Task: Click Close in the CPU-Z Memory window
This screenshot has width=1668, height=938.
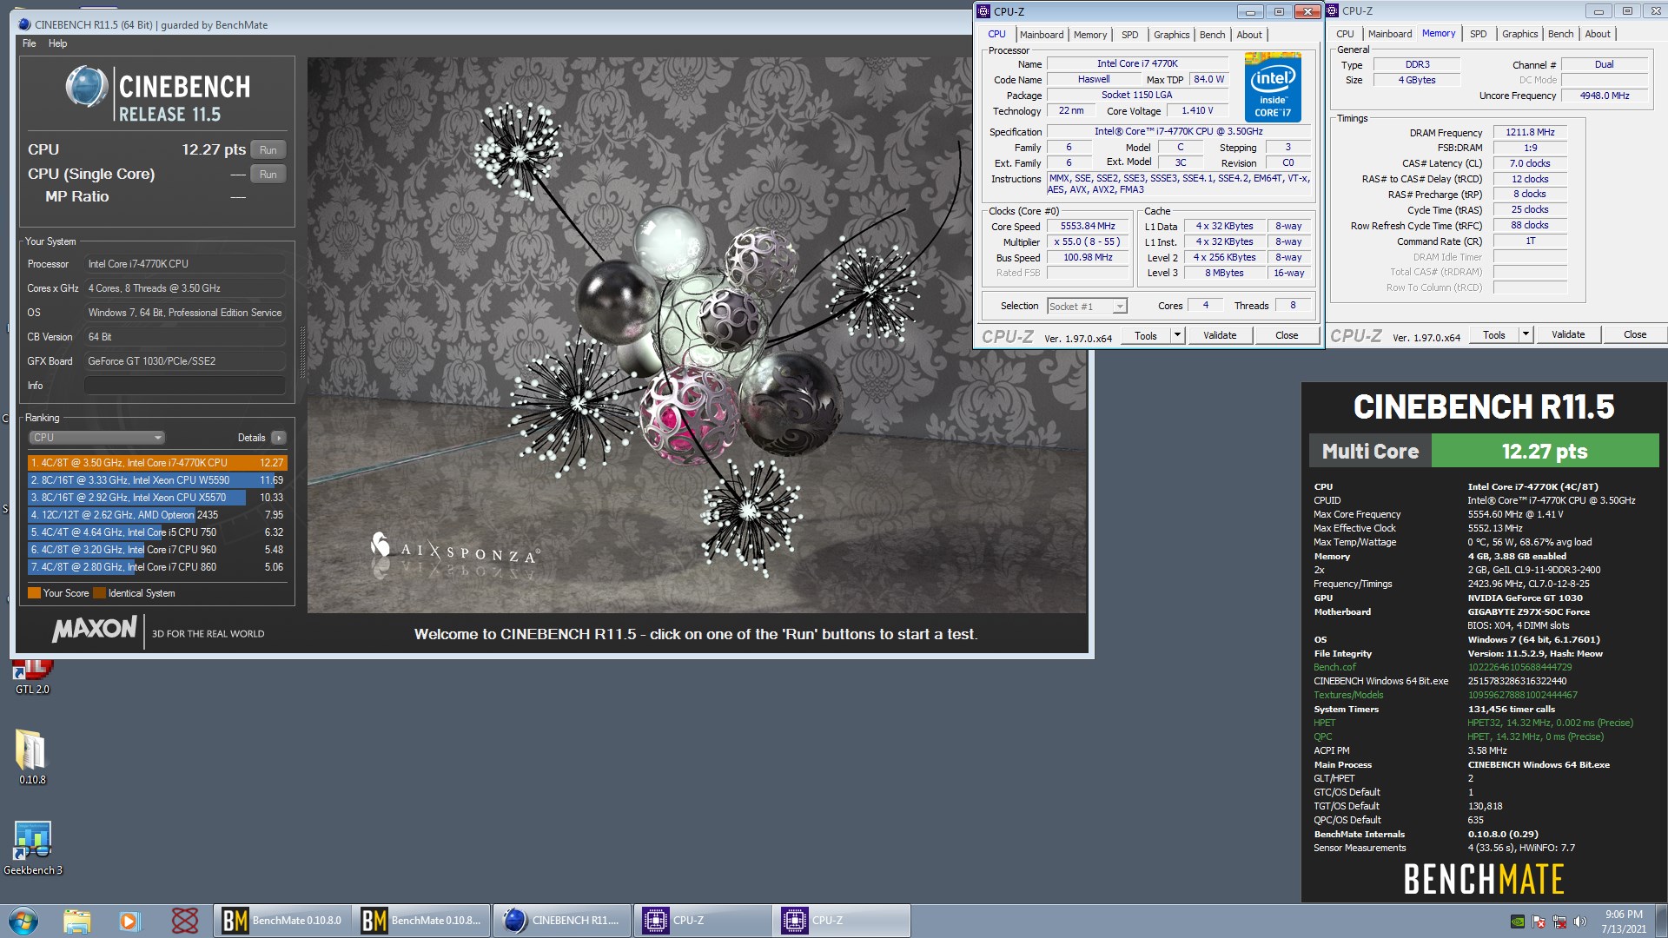Action: (x=1635, y=335)
